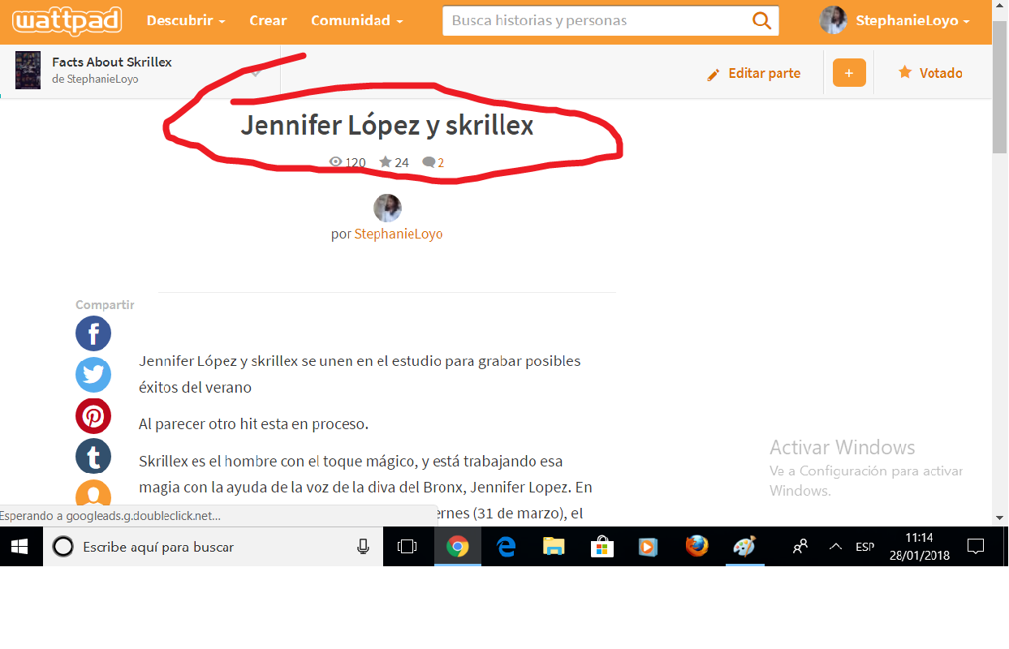This screenshot has height=649, width=1009.
Task: Click the ESP language indicator
Action: (x=865, y=547)
